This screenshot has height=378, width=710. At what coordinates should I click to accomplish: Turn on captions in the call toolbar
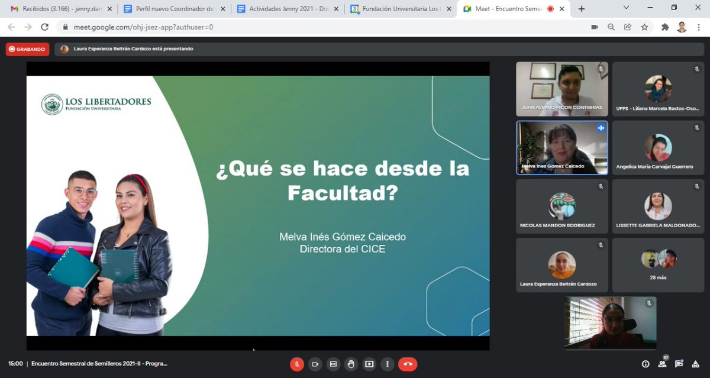pos(333,364)
